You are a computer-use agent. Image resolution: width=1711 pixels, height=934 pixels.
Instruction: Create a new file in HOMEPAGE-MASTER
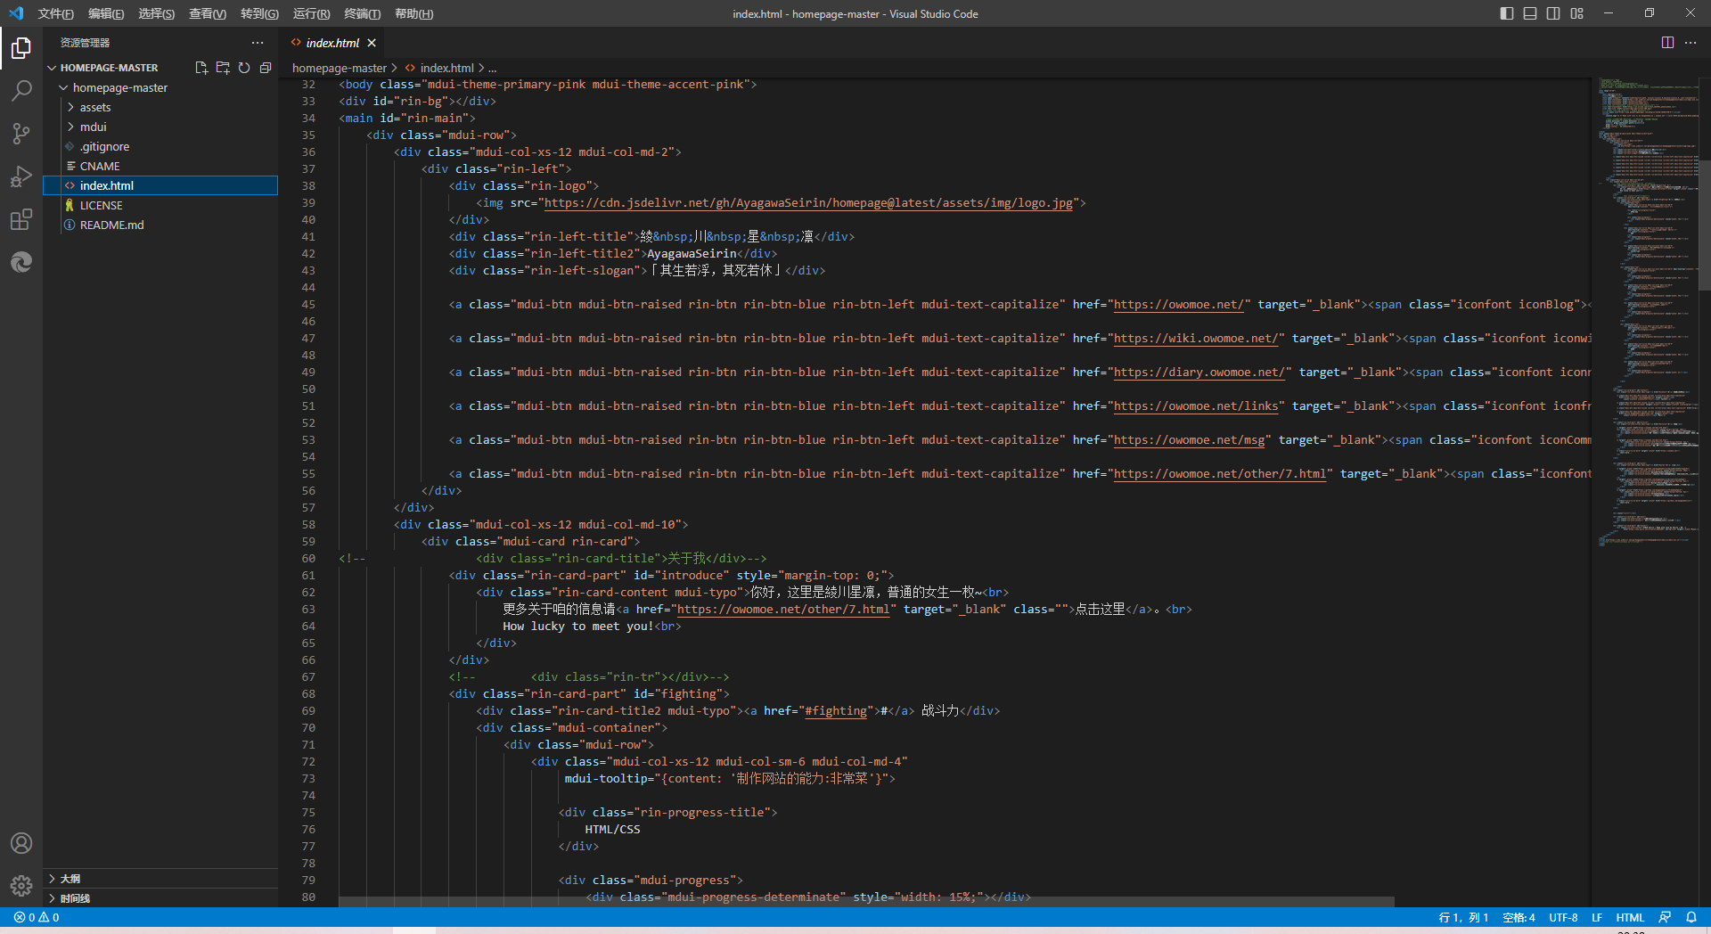pos(201,68)
